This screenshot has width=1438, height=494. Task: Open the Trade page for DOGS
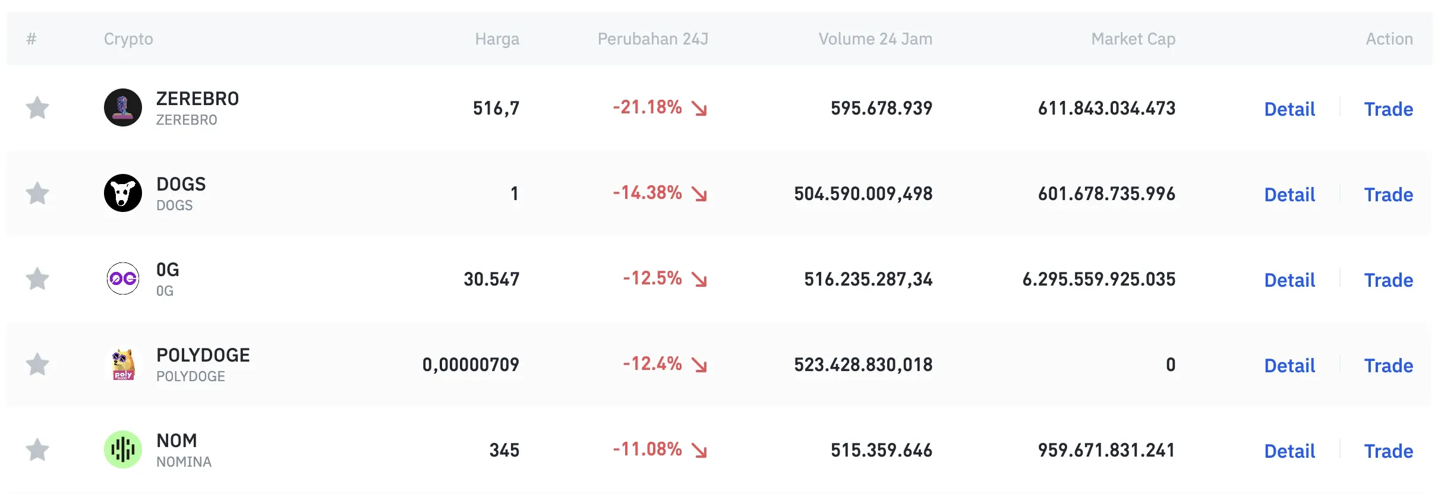pyautogui.click(x=1389, y=194)
